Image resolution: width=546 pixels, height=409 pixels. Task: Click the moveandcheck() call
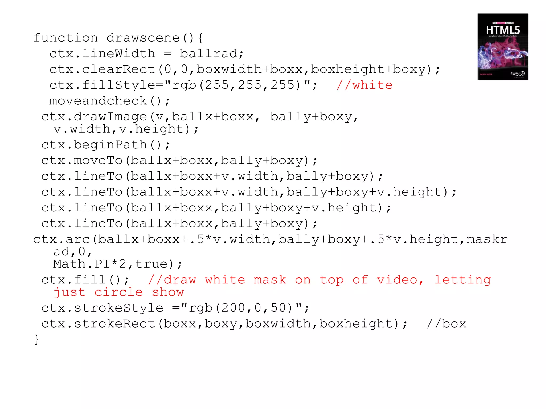109,101
